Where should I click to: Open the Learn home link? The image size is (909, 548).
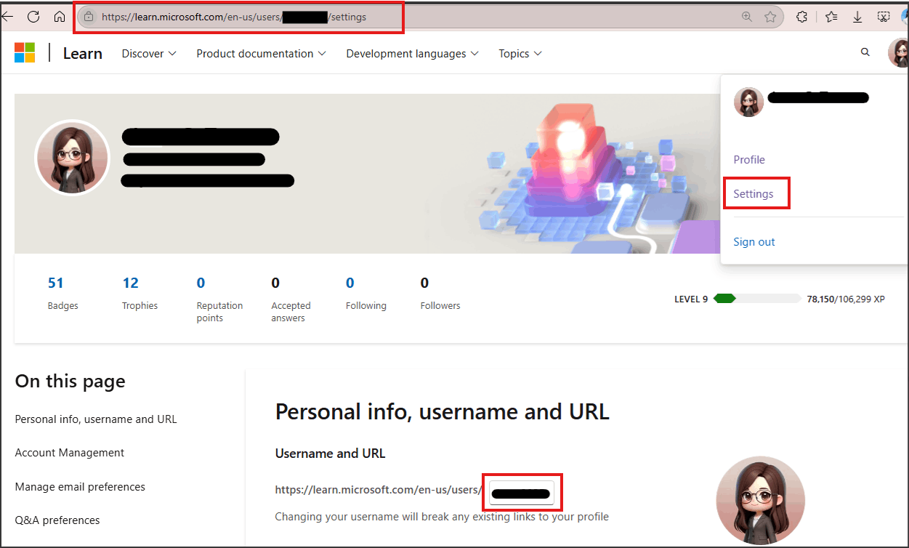coord(83,53)
